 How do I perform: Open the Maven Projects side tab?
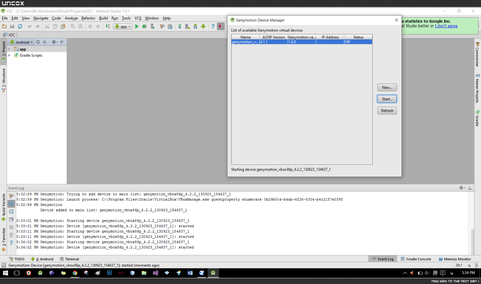pyautogui.click(x=477, y=88)
